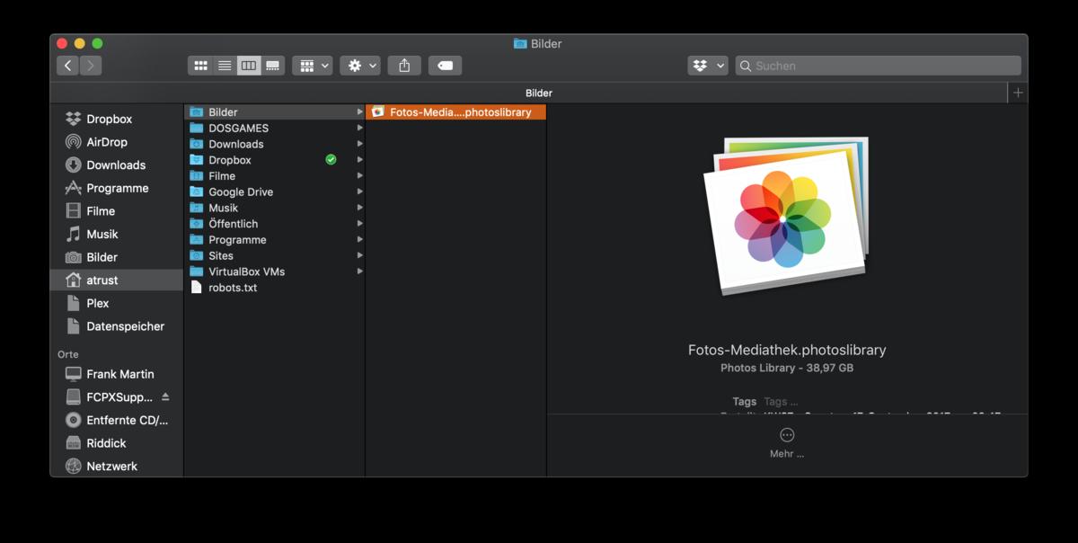This screenshot has height=543, width=1078.
Task: Switch to icon view in toolbar
Action: pos(200,66)
